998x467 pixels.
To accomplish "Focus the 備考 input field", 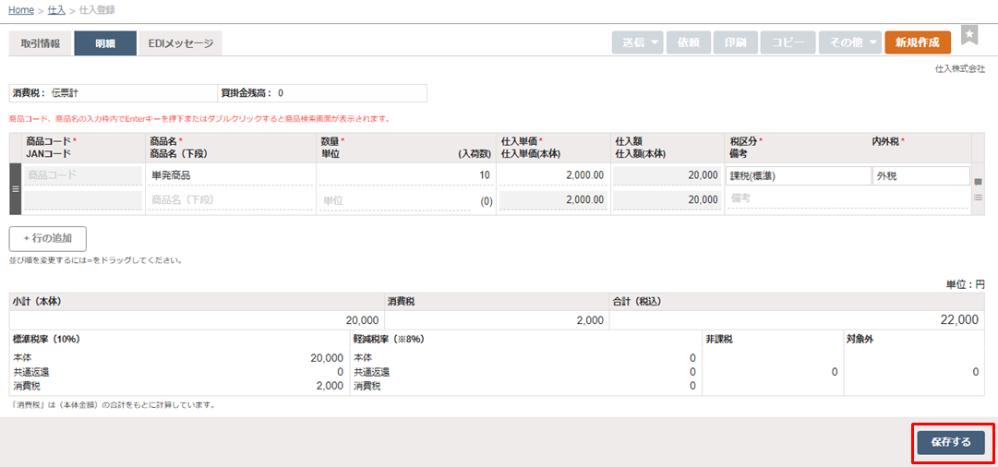I will (x=848, y=198).
